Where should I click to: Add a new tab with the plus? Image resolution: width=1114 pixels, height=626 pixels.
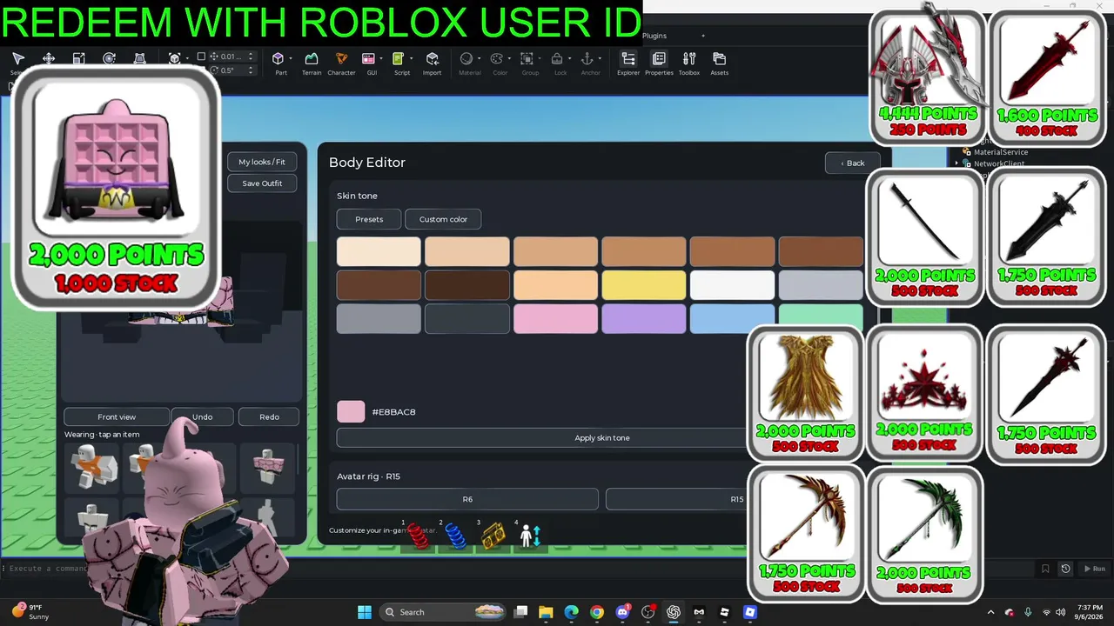(703, 36)
